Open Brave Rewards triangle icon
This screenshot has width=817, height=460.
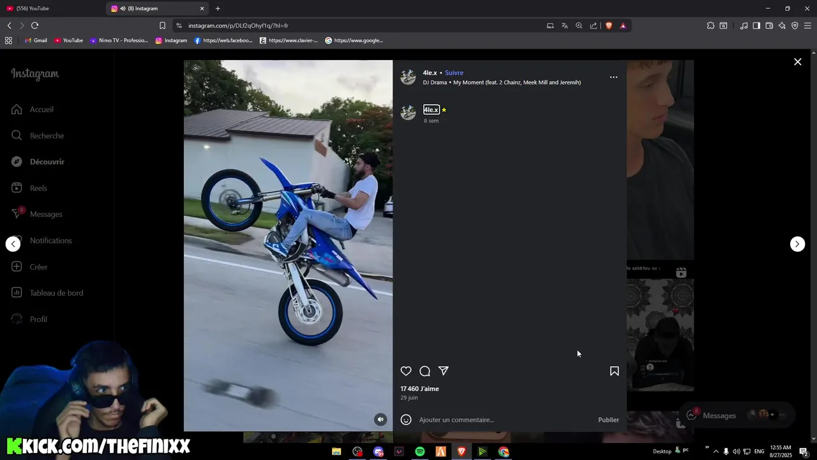tap(623, 26)
